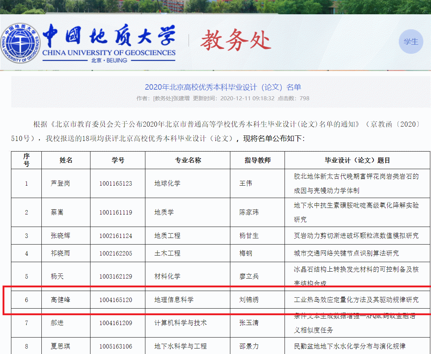This screenshot has width=431, height=354.
Task: Open the 2020年北京高校优秀本科毕业设计 title link
Action: (x=223, y=87)
